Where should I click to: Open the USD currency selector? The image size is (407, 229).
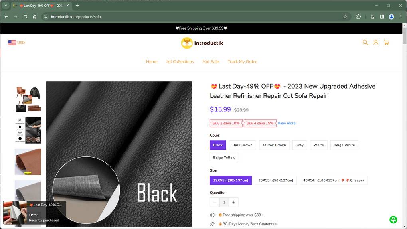pos(17,43)
